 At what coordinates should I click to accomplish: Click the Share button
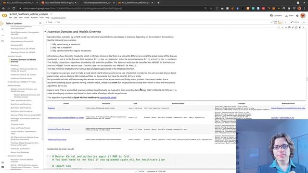coord(289,15)
